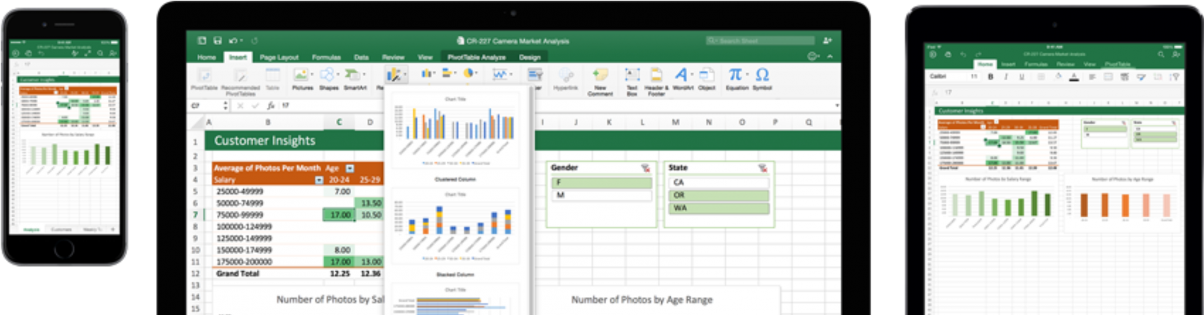Open the Age column filter dropdown
The height and width of the screenshot is (315, 1204).
point(350,168)
